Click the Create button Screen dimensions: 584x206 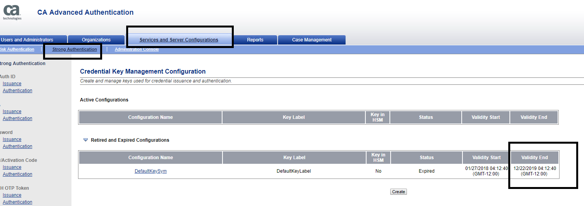398,192
